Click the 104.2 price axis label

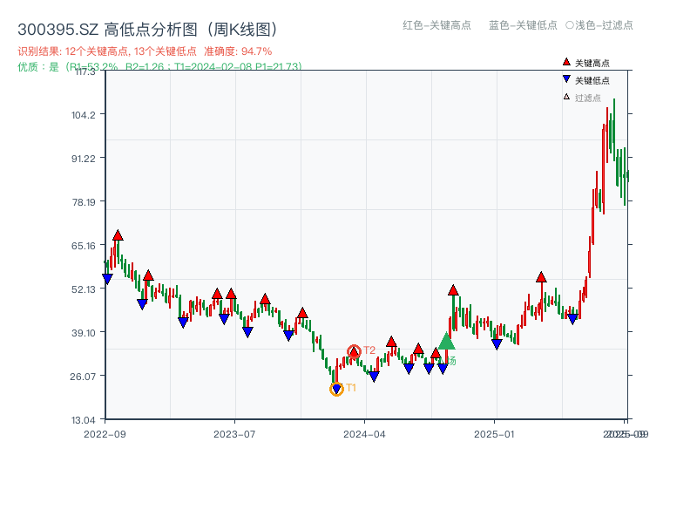84,115
